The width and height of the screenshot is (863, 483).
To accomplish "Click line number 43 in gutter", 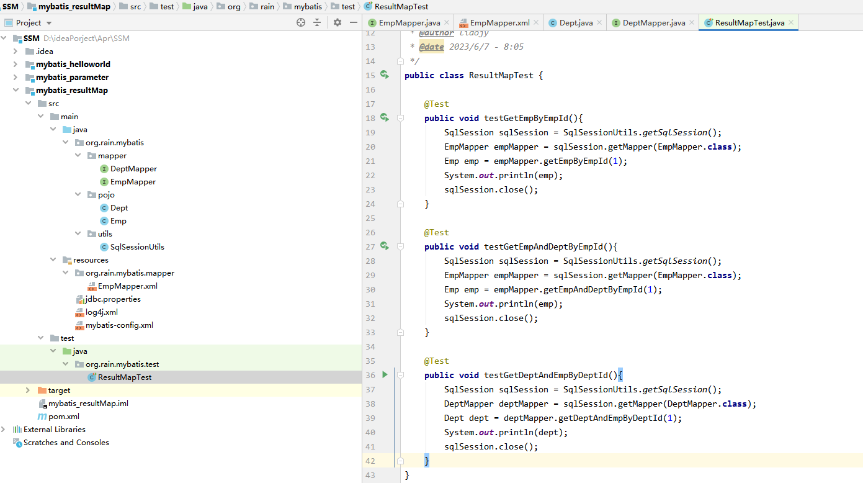I will pyautogui.click(x=370, y=475).
